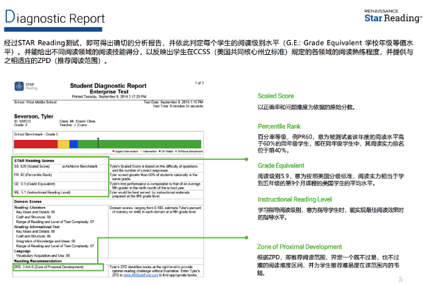Click SS: 629 (Scaled Score) row
This screenshot has height=284, width=423.
[32, 166]
